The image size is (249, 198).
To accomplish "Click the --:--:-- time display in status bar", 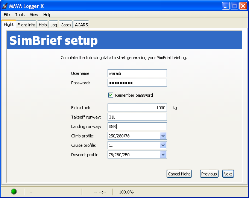I will (100, 192).
